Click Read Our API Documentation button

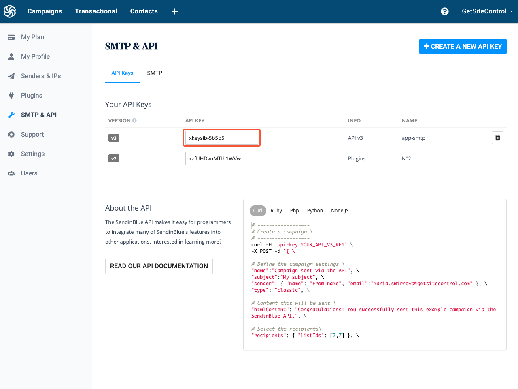(159, 266)
